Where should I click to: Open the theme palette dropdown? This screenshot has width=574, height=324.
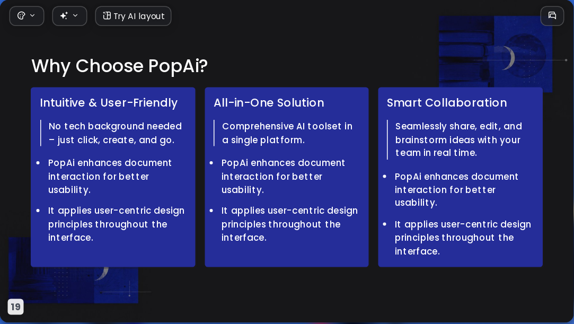click(27, 16)
